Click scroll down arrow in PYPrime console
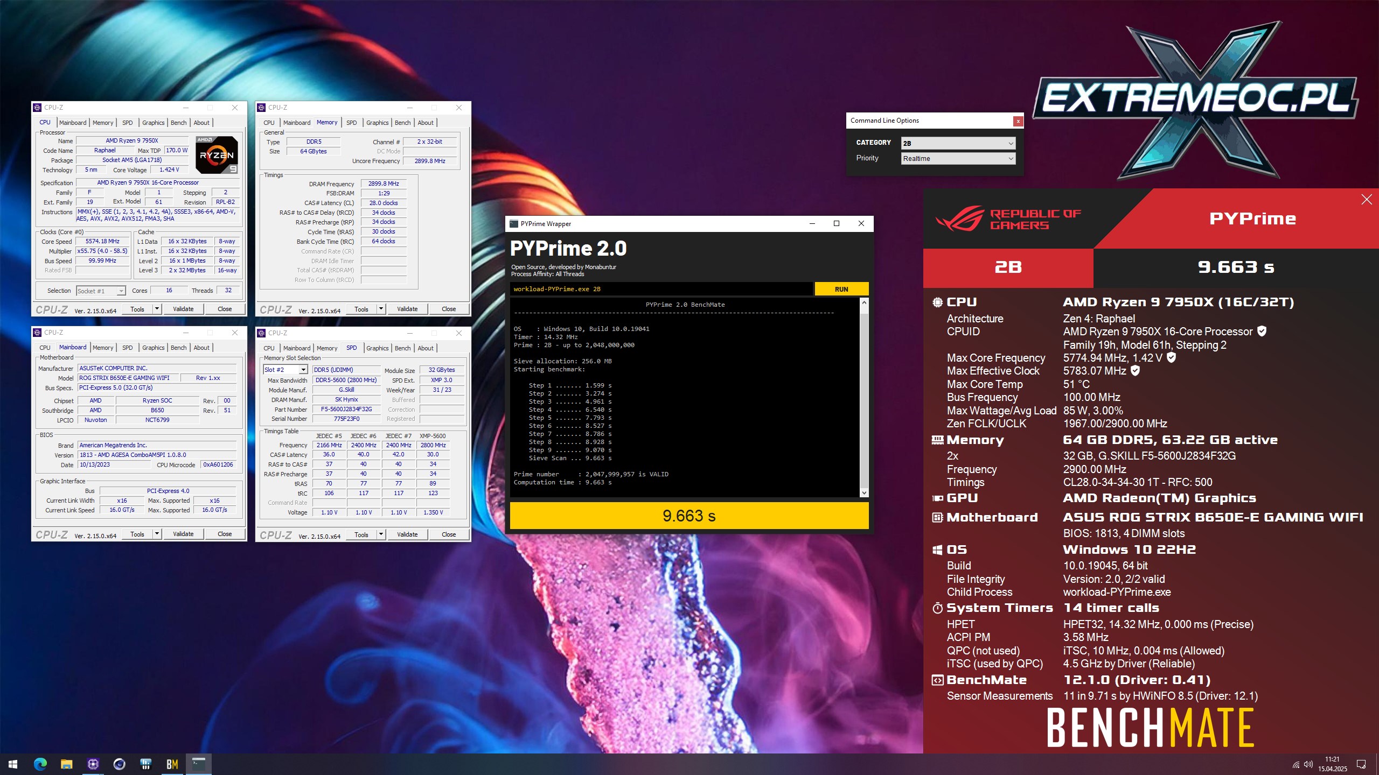Viewport: 1379px width, 775px height. coord(864,492)
